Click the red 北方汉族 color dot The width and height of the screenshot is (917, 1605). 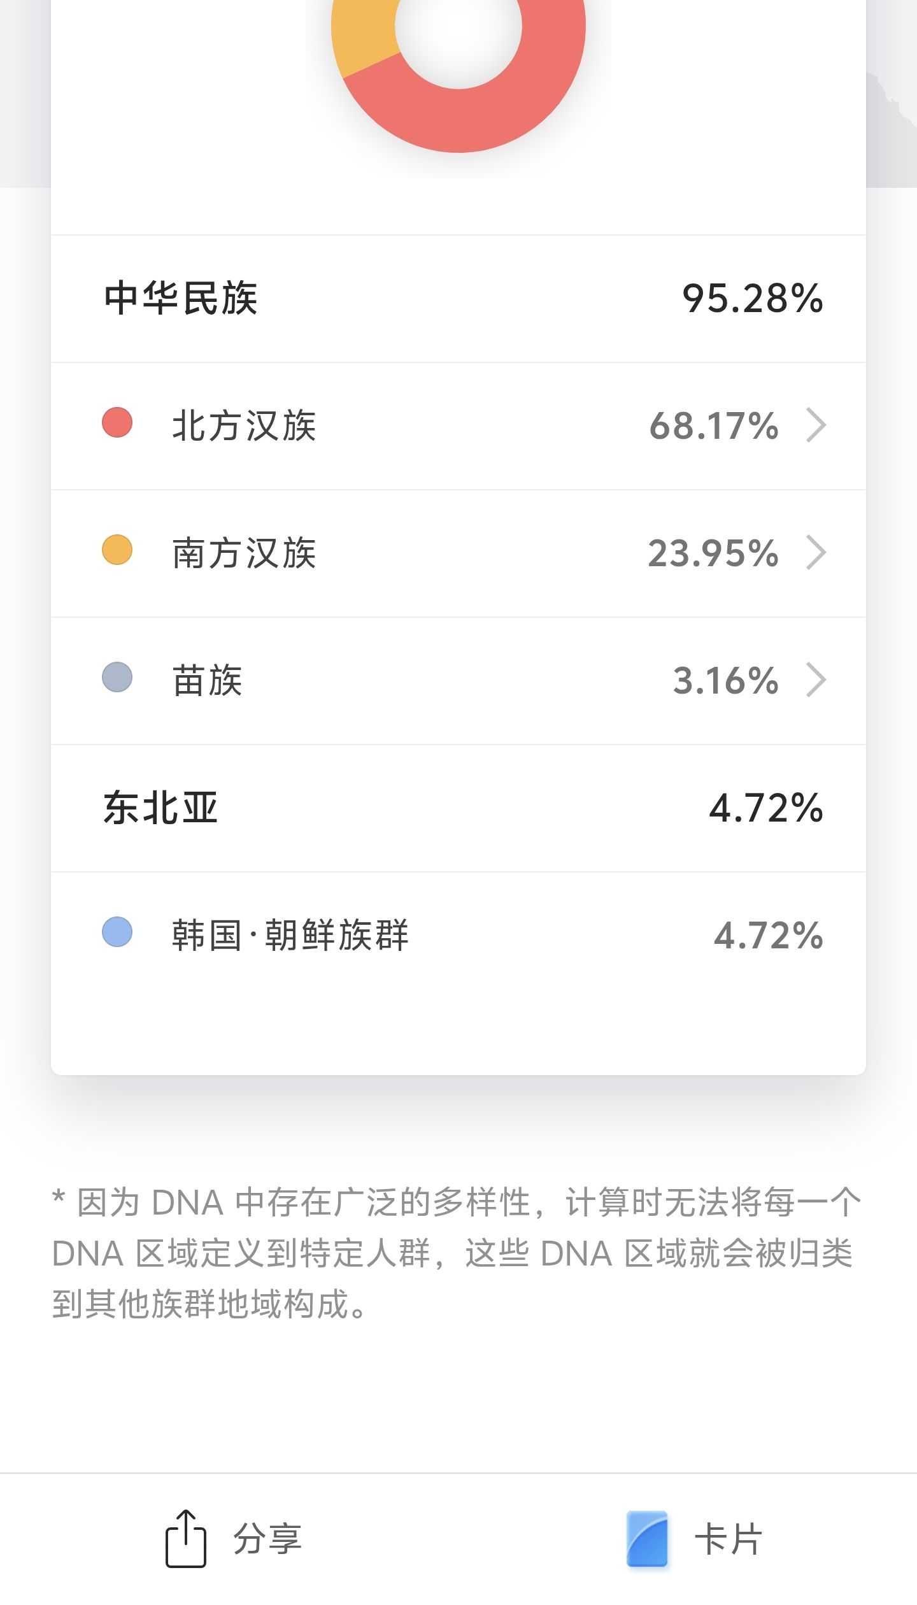117,423
